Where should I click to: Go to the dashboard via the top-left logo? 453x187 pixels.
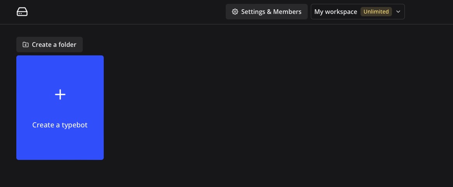tap(22, 12)
